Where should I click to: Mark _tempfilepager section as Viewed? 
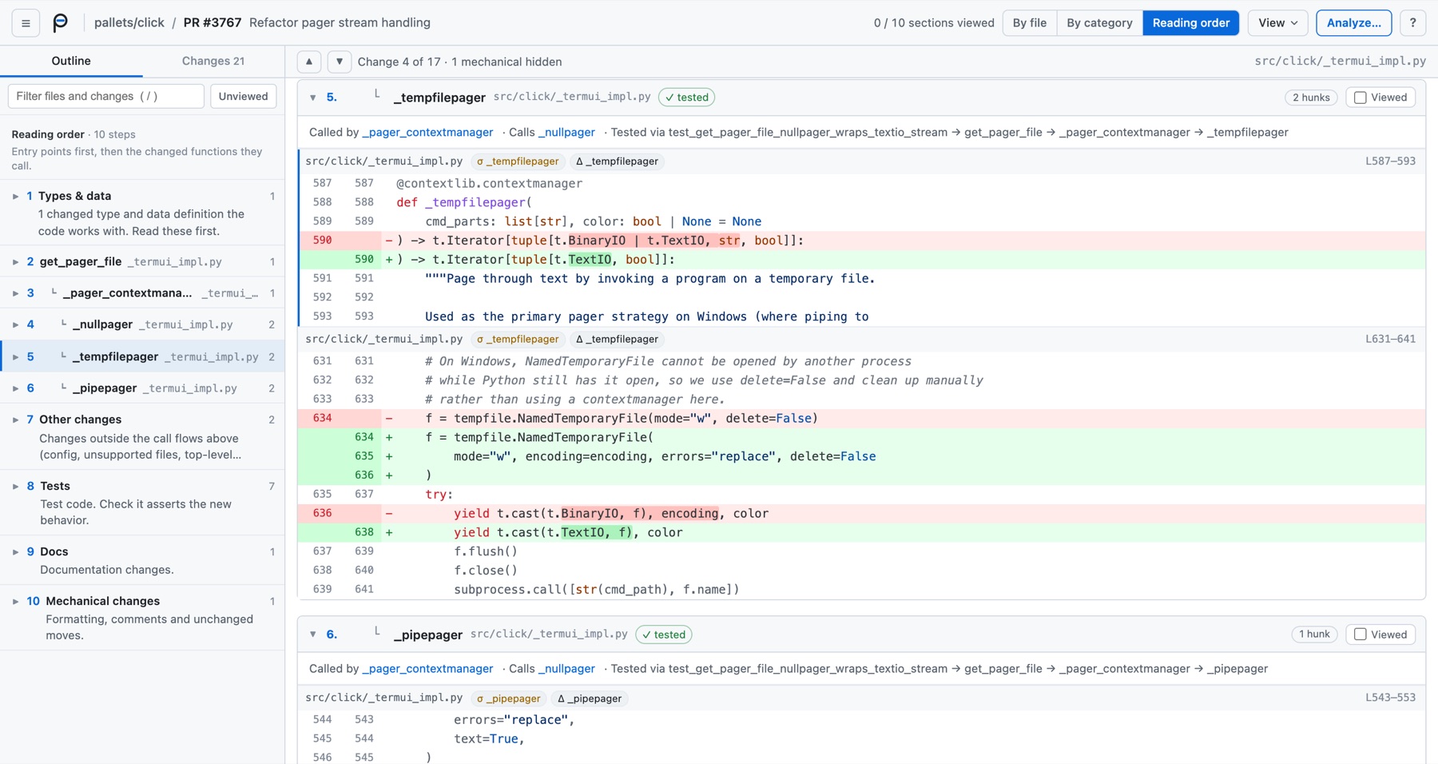[1380, 97]
